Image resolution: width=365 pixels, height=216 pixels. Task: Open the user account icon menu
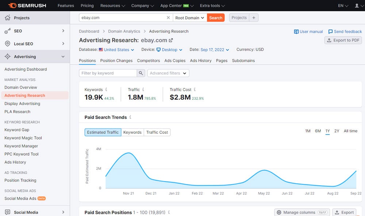click(357, 6)
